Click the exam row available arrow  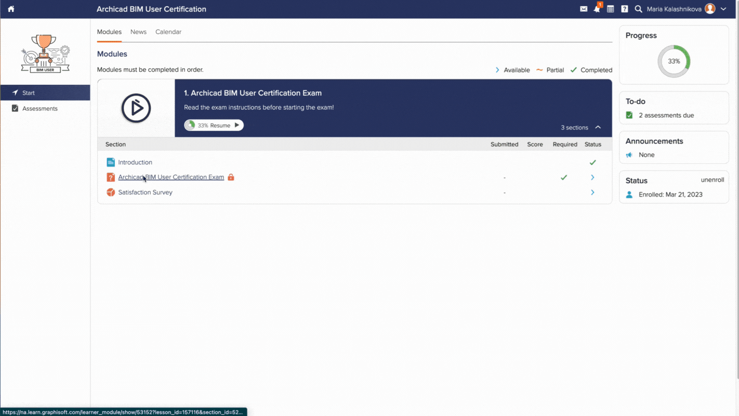(x=592, y=177)
